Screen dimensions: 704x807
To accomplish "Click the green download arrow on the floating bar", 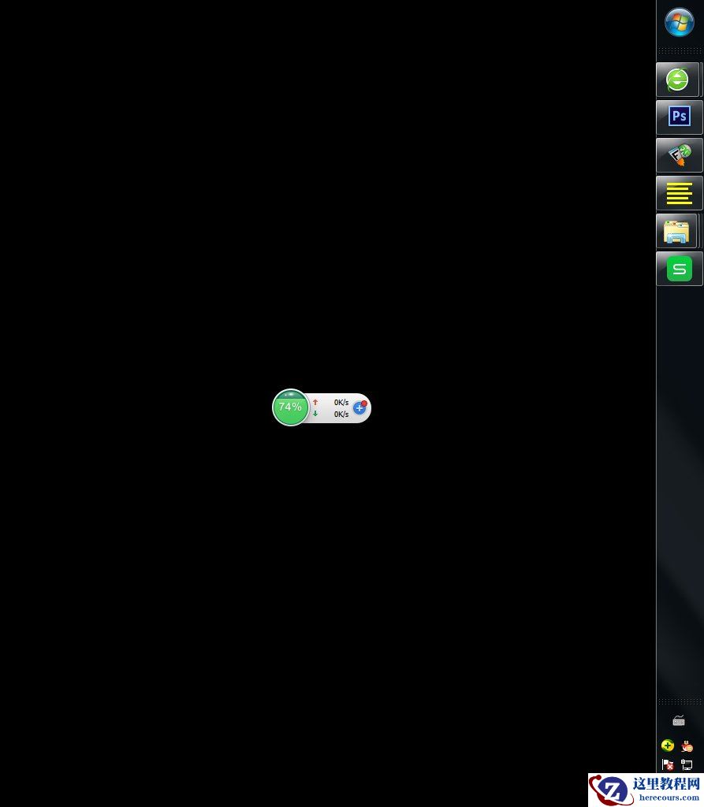I will point(315,414).
